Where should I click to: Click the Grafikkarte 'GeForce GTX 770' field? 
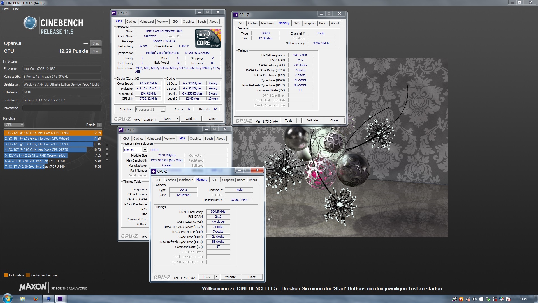point(62,100)
